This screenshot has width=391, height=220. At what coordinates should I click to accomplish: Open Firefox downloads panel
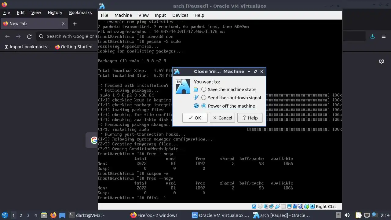pos(372,36)
